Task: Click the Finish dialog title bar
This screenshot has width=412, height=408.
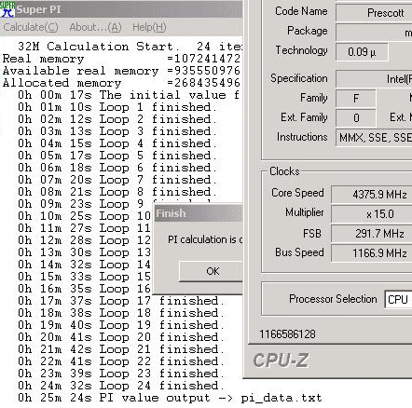Action: click(199, 213)
